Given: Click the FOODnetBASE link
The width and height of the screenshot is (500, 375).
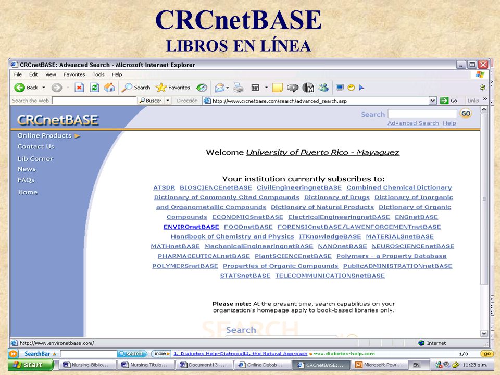Looking at the screenshot, I should point(248,227).
